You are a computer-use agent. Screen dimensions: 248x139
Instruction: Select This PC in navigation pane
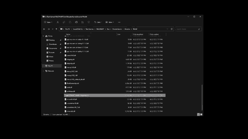click(x=52, y=66)
